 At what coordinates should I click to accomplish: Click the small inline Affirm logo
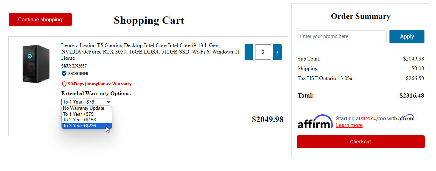pos(406,118)
